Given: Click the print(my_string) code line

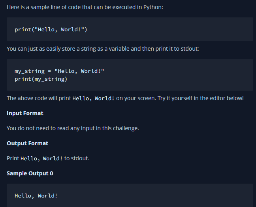Looking at the screenshot, I should point(41,79).
